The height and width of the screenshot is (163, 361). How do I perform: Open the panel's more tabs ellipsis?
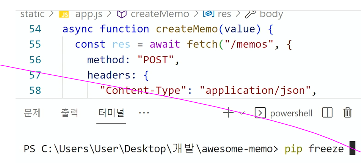pyautogui.click(x=144, y=113)
